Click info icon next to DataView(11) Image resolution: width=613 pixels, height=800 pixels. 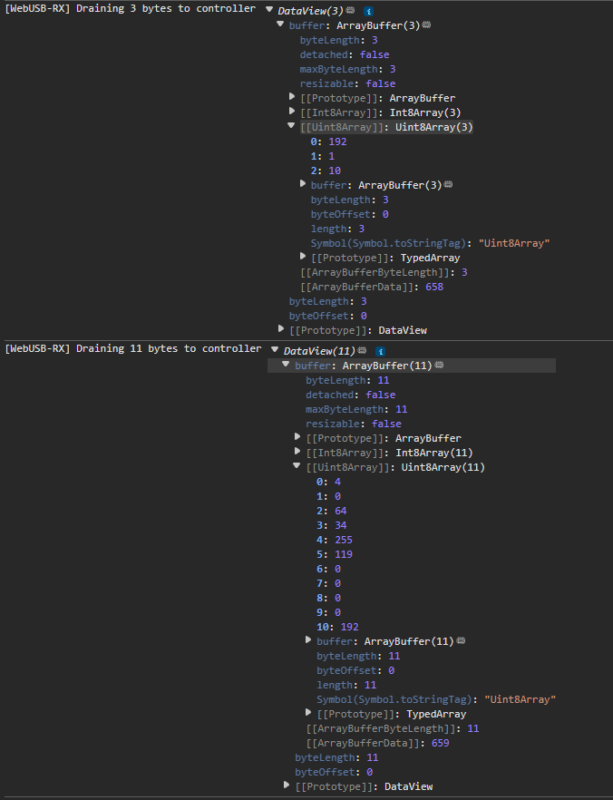[x=381, y=351]
